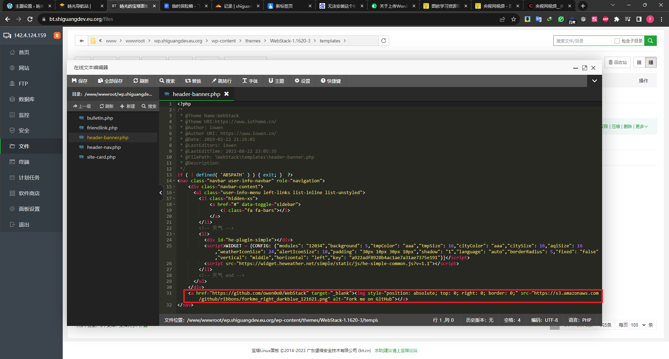Viewport: 669px width, 359px height.
Task: Minimize the online text editor dialog
Action: [576, 68]
